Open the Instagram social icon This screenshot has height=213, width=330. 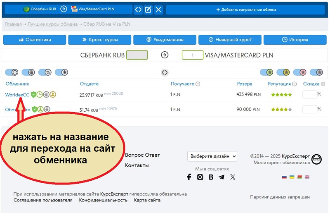coord(200,177)
